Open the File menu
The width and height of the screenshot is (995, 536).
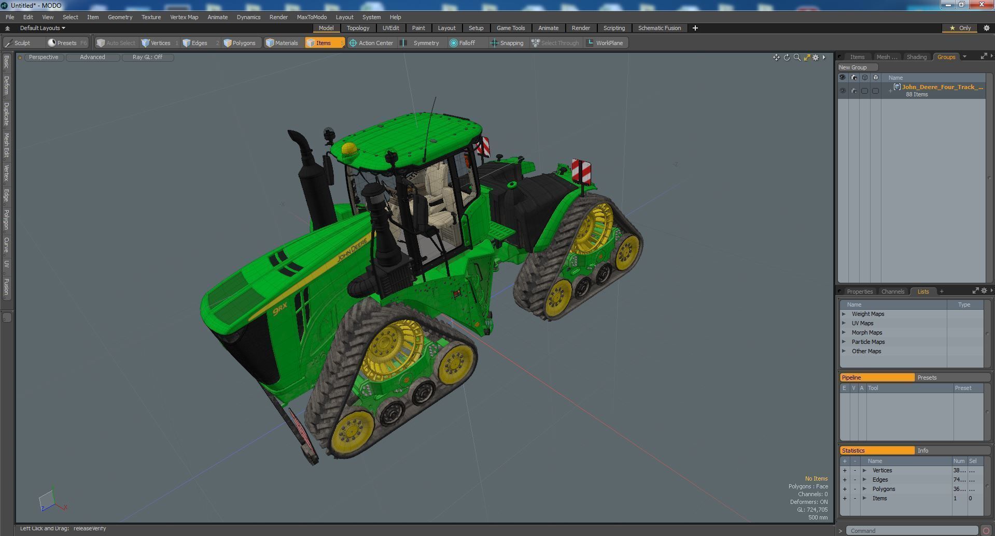10,17
